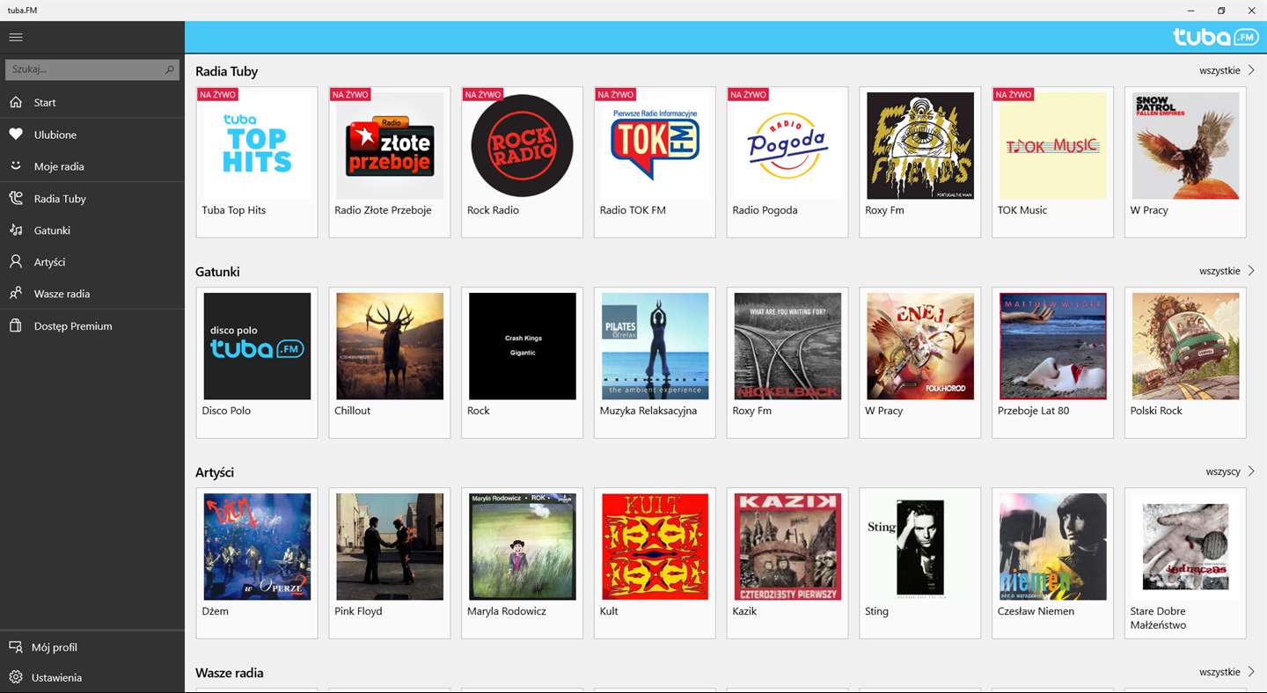Open Dostęp Premium in the sidebar
This screenshot has width=1267, height=693.
92,326
